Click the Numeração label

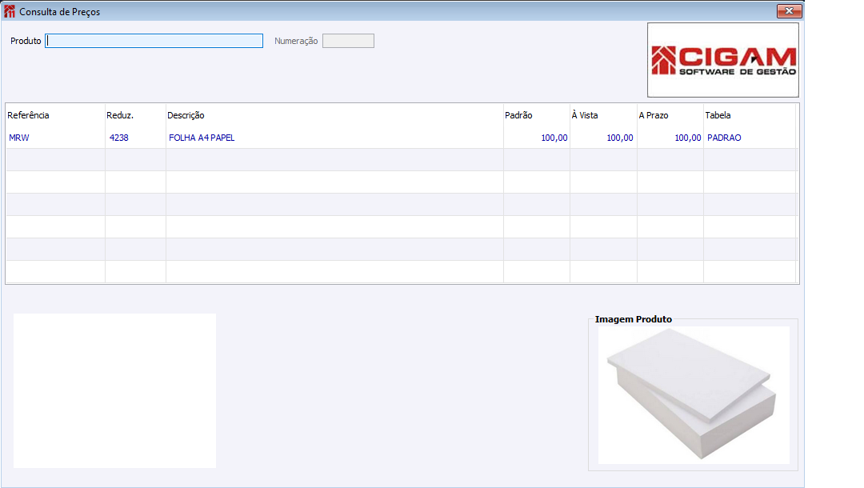[296, 41]
